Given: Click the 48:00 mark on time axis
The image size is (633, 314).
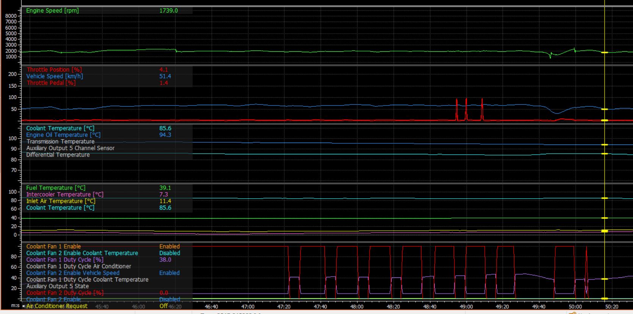Looking at the screenshot, I should pos(357,307).
